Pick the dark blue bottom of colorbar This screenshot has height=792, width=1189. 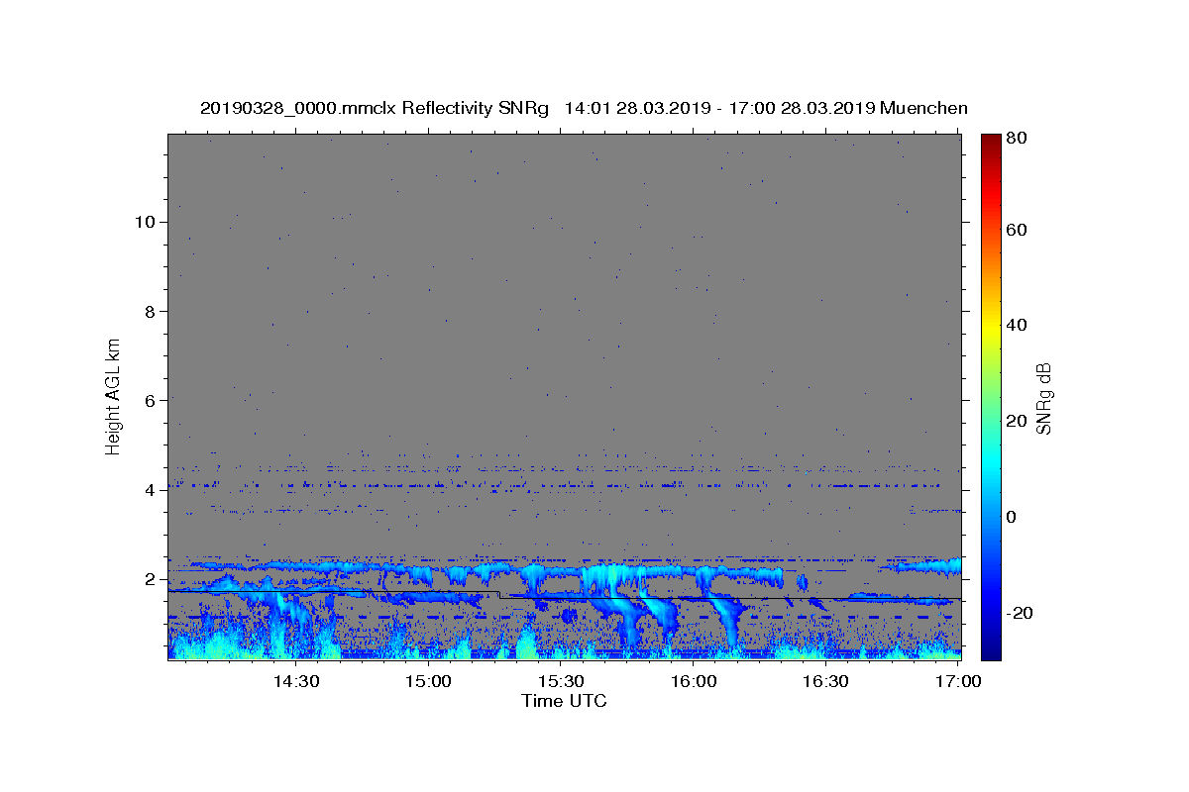pos(991,651)
